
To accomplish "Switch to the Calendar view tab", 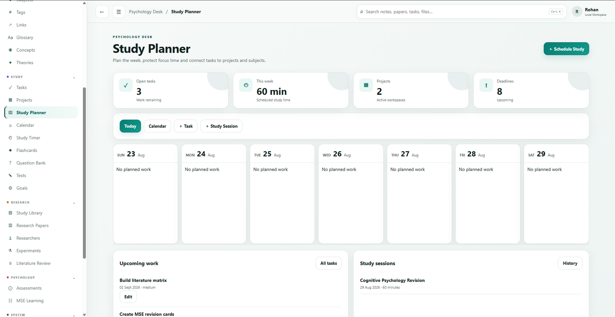I will point(158,126).
